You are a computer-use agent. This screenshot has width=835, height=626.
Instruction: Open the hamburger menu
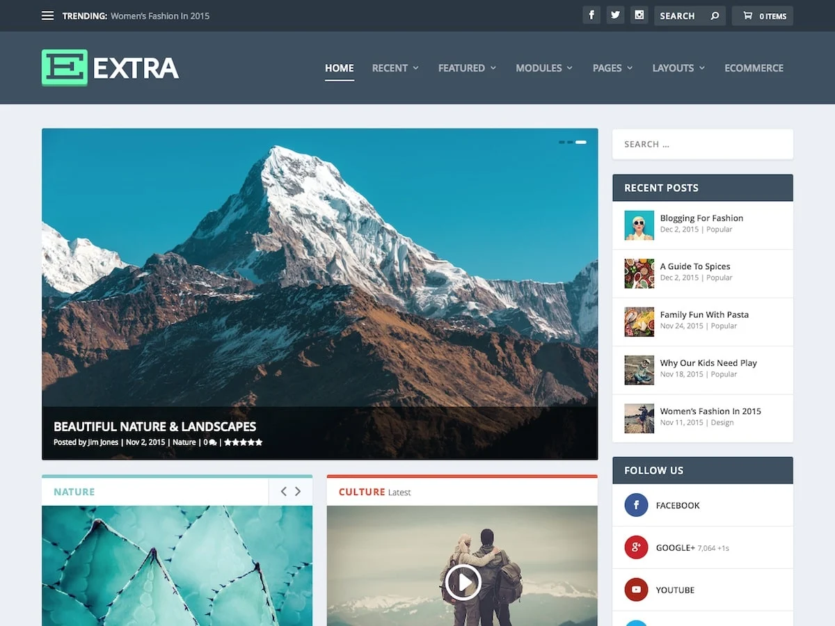pyautogui.click(x=47, y=15)
